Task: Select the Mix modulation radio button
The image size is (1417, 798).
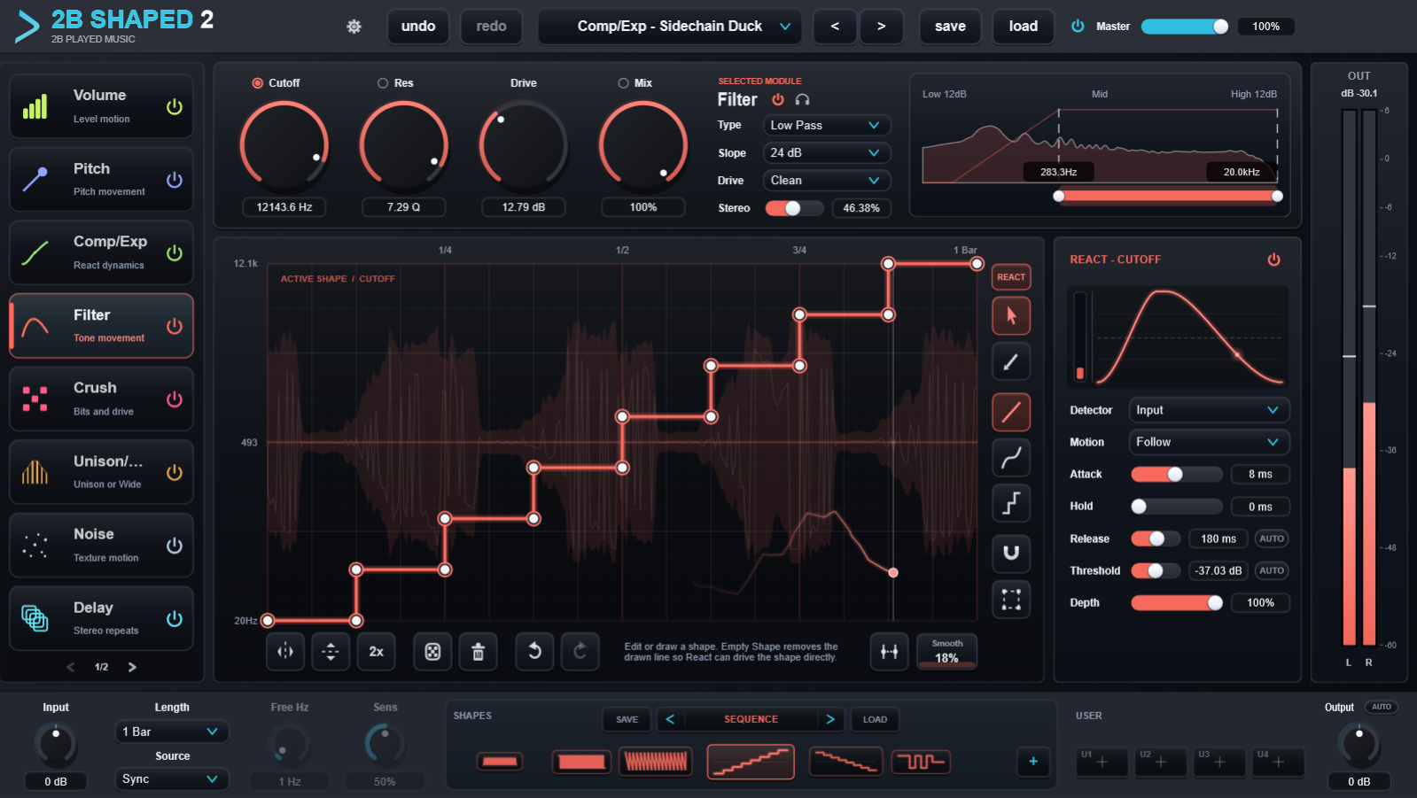Action: [623, 83]
